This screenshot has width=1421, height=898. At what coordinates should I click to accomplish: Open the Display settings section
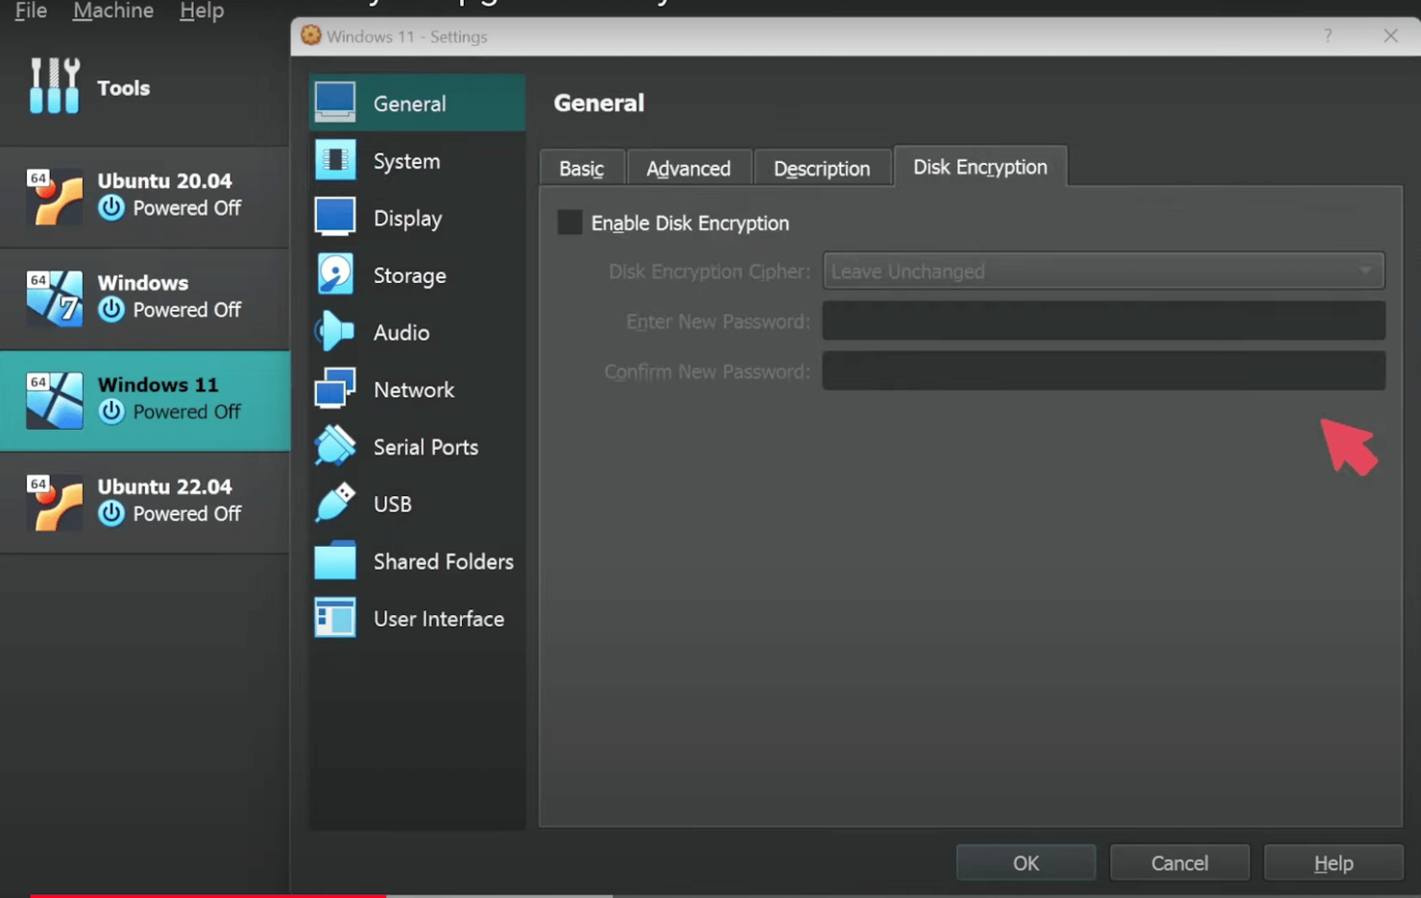click(334, 217)
